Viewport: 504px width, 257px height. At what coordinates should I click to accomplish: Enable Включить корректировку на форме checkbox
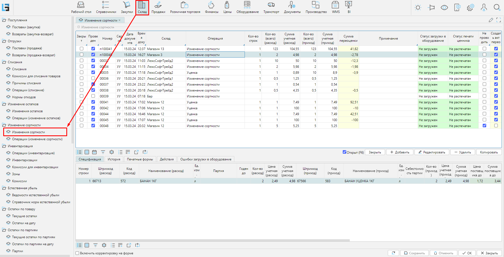pyautogui.click(x=77, y=253)
